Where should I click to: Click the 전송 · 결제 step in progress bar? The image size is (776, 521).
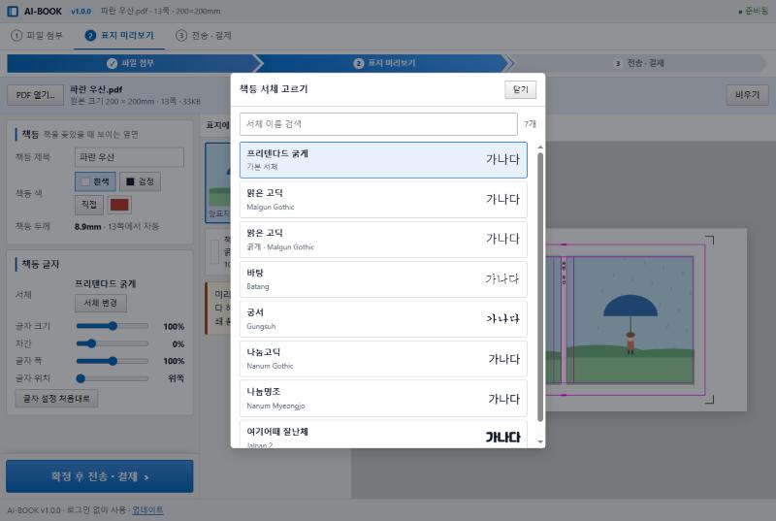639,63
